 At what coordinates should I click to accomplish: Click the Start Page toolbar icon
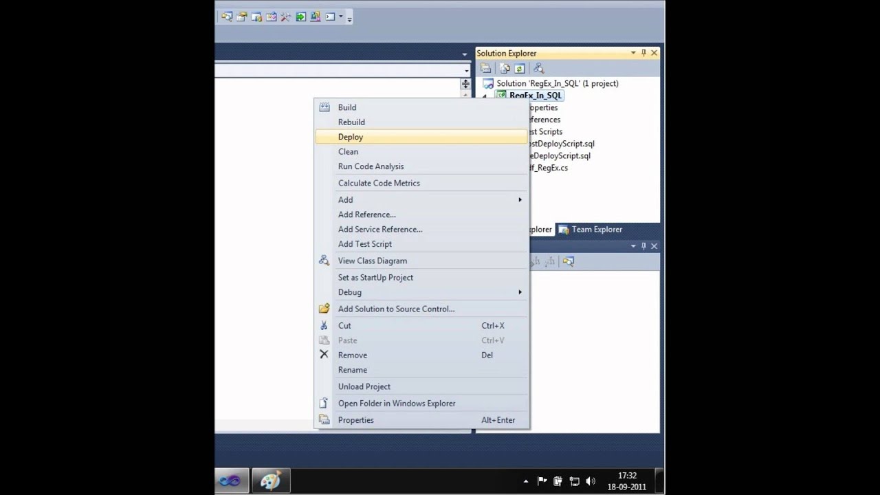[300, 17]
